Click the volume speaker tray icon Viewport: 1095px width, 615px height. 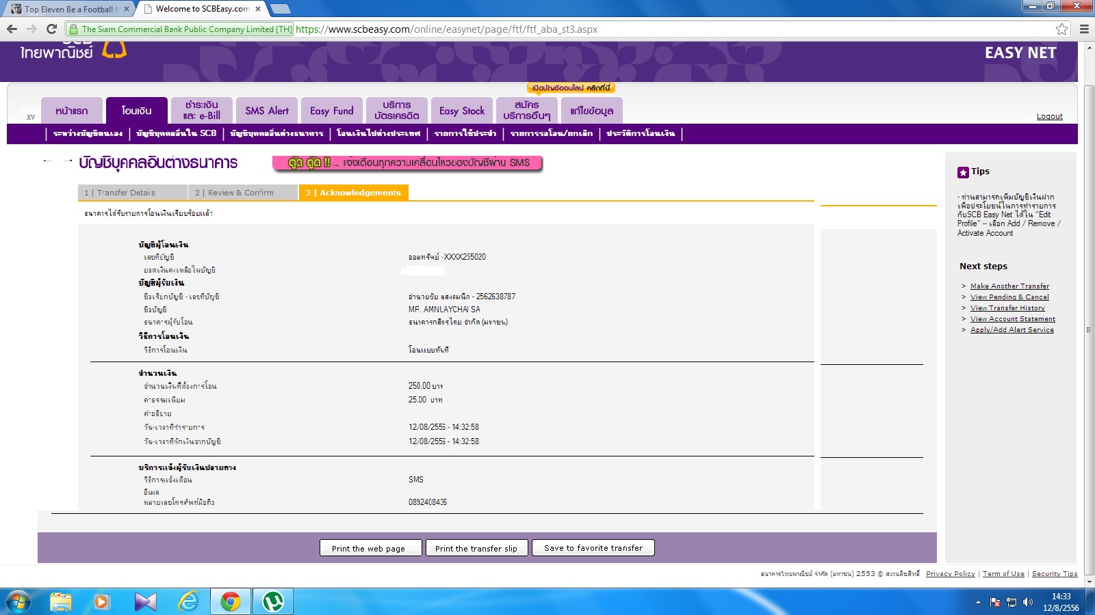pyautogui.click(x=1028, y=602)
